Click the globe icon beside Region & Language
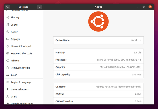Viewport: 158px width, 109px height. click(x=8, y=82)
